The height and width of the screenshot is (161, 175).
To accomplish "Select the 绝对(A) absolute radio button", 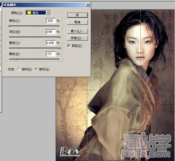I will click(x=36, y=69).
